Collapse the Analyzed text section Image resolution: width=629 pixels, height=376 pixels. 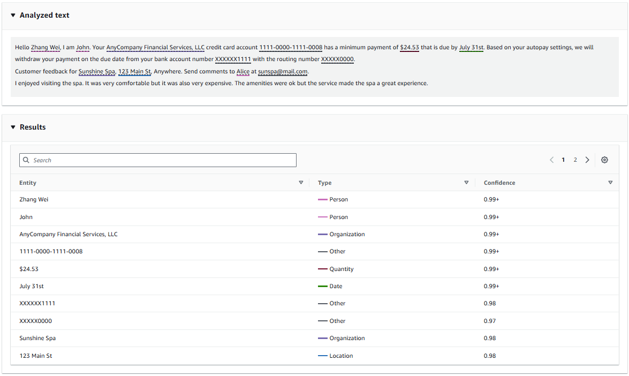coord(13,15)
